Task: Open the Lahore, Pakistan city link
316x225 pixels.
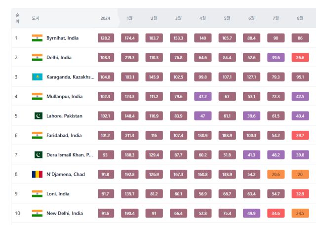Action: (64, 116)
